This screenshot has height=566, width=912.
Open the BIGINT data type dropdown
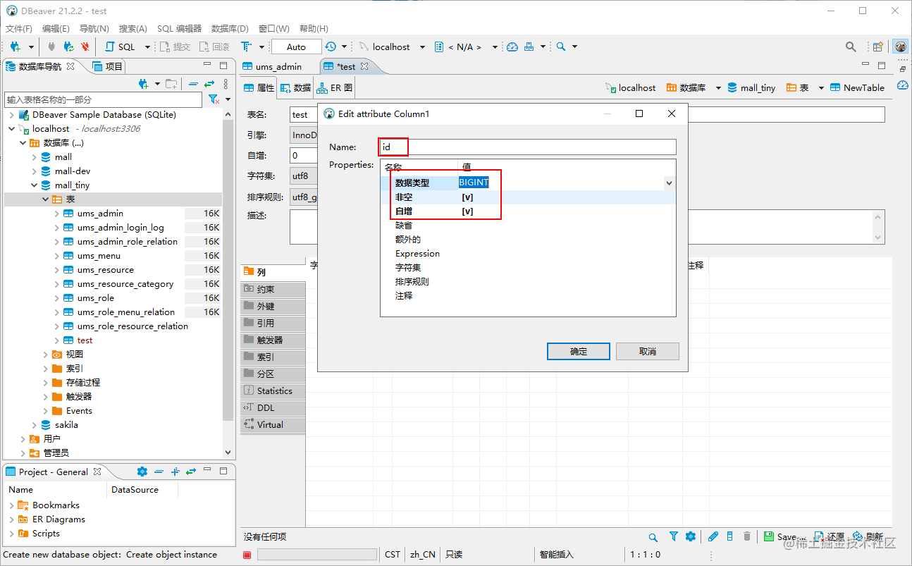point(669,183)
